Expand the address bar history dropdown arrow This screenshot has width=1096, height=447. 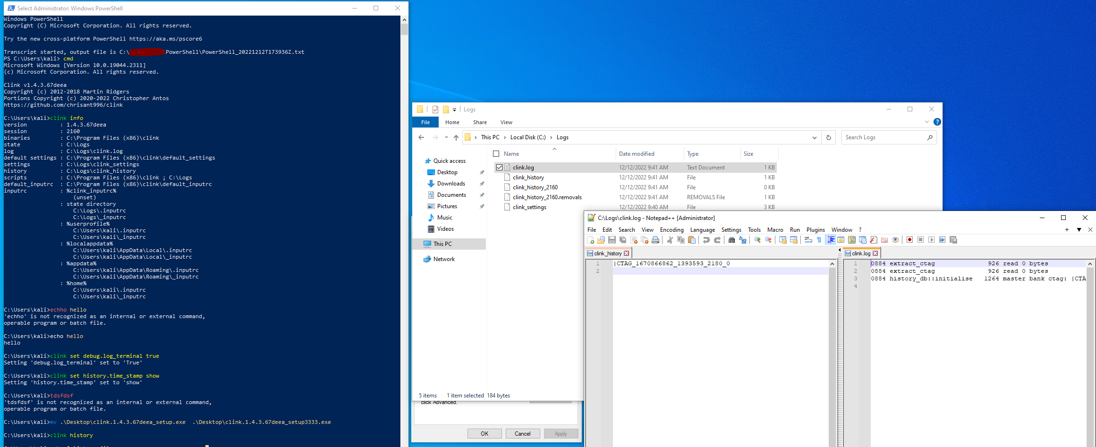pos(814,137)
